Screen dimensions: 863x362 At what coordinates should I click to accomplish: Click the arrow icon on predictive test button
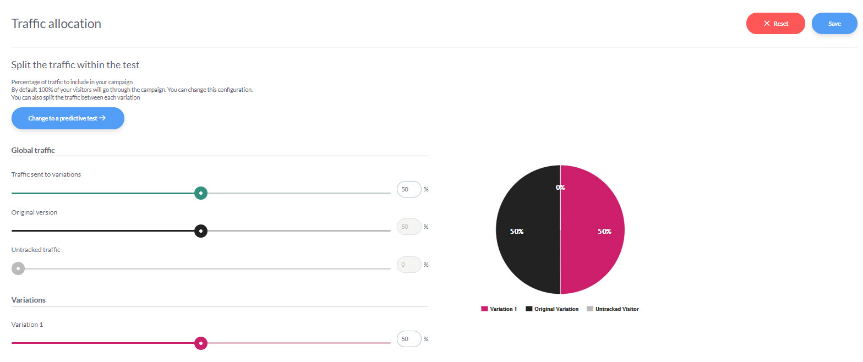tap(102, 118)
